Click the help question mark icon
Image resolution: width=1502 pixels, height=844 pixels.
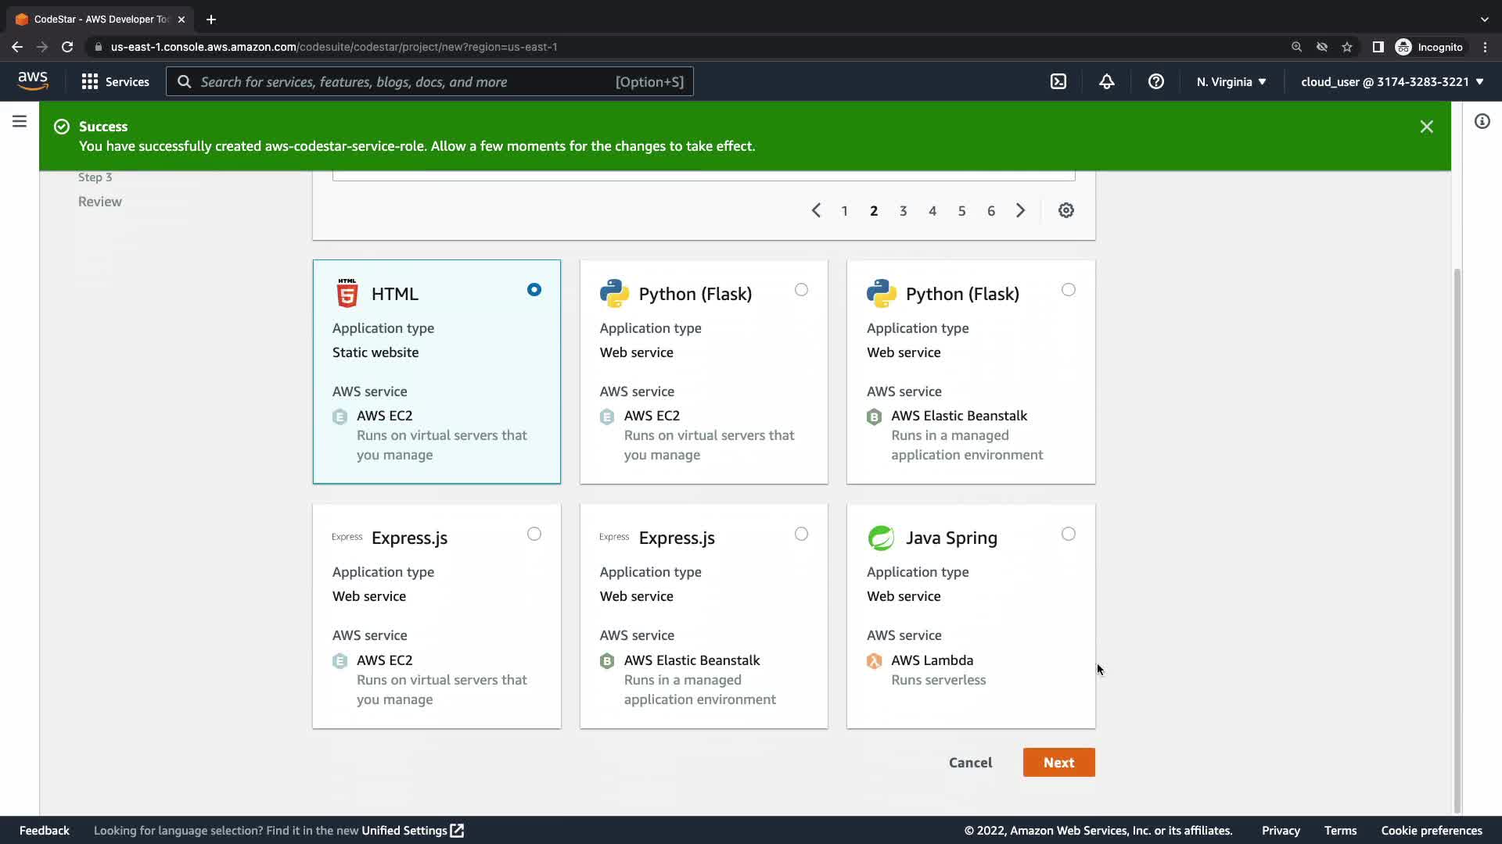coord(1155,81)
